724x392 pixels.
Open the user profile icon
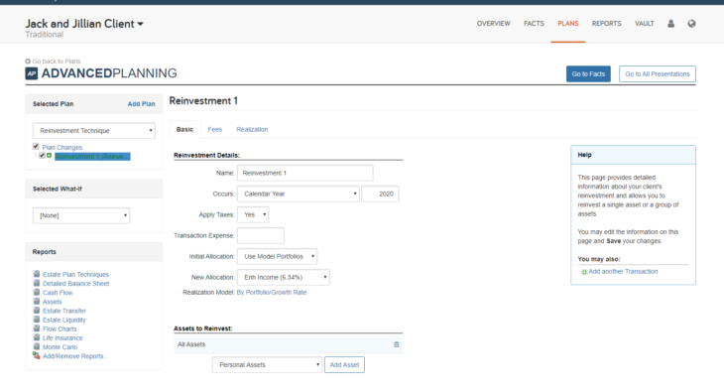[x=670, y=24]
